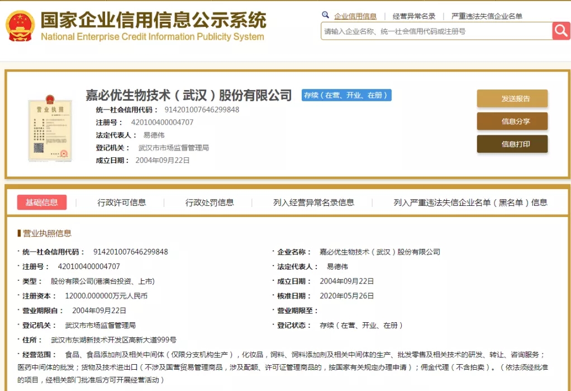Select the 经营异常名录 search category

[x=414, y=16]
